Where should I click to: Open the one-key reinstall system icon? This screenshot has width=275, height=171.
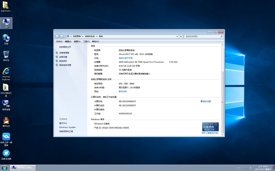(6, 139)
